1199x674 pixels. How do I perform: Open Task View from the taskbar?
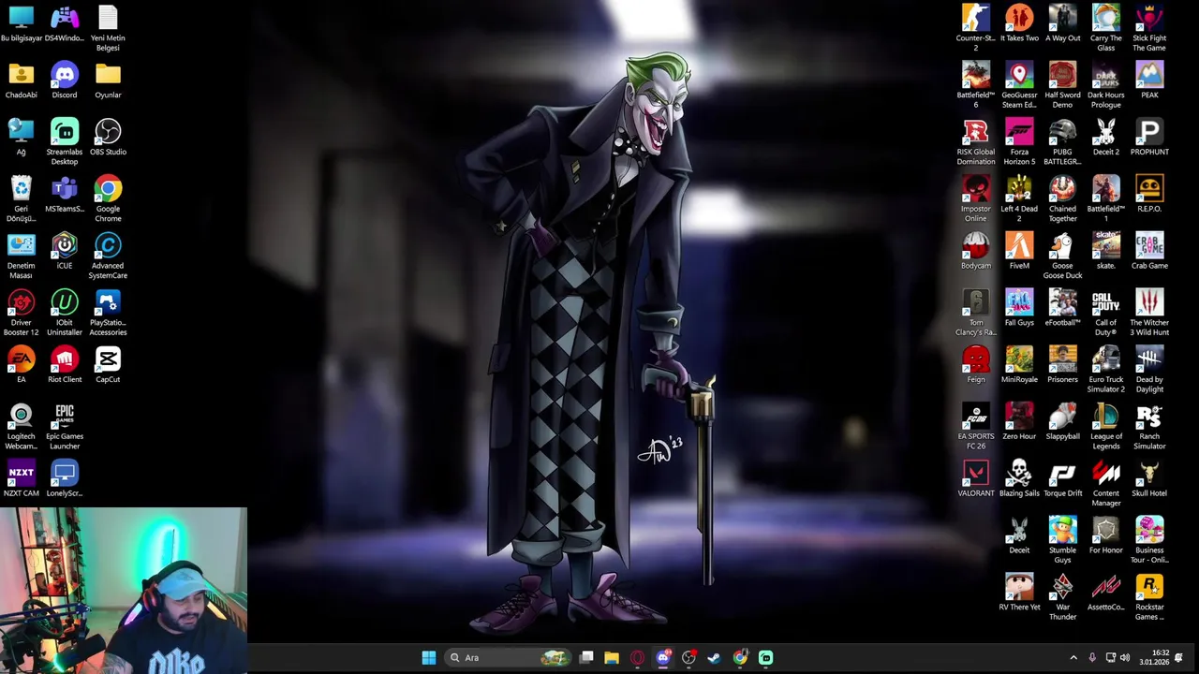click(x=586, y=657)
